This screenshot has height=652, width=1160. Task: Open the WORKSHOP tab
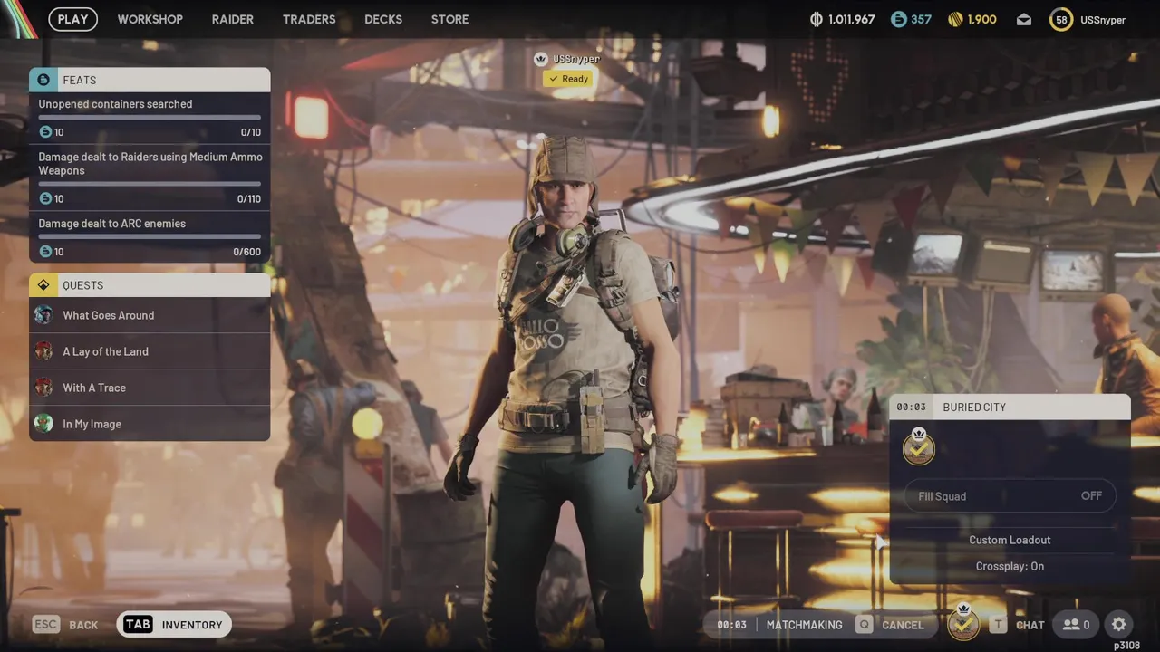[x=150, y=19]
